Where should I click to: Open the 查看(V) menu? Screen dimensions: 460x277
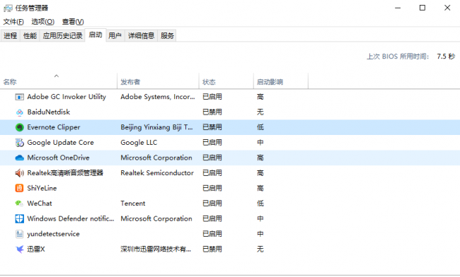pyautogui.click(x=73, y=22)
